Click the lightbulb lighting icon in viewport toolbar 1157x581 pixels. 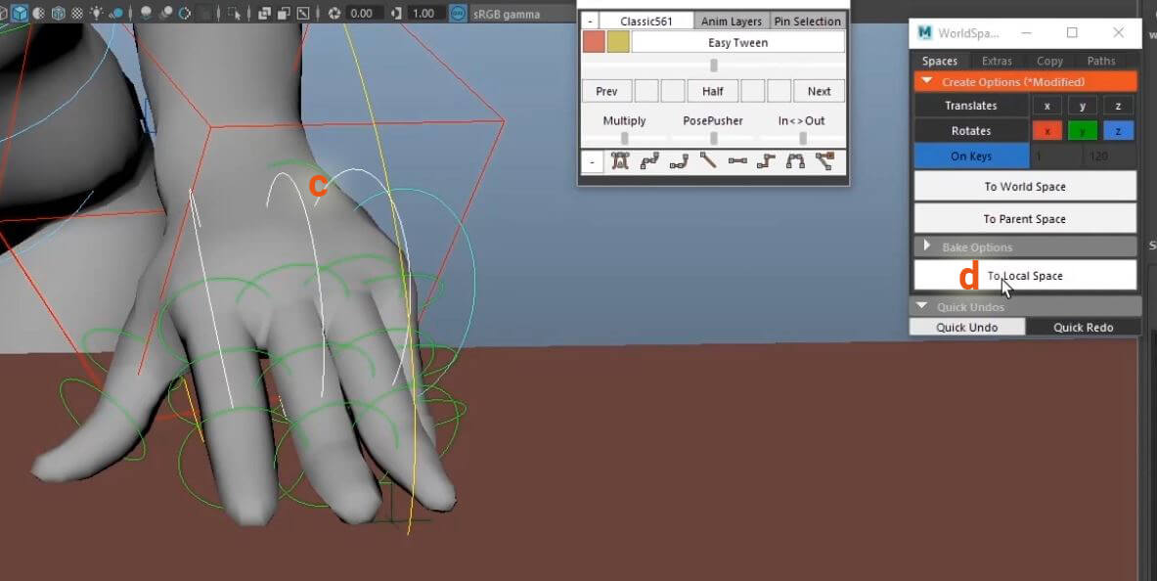(x=97, y=14)
